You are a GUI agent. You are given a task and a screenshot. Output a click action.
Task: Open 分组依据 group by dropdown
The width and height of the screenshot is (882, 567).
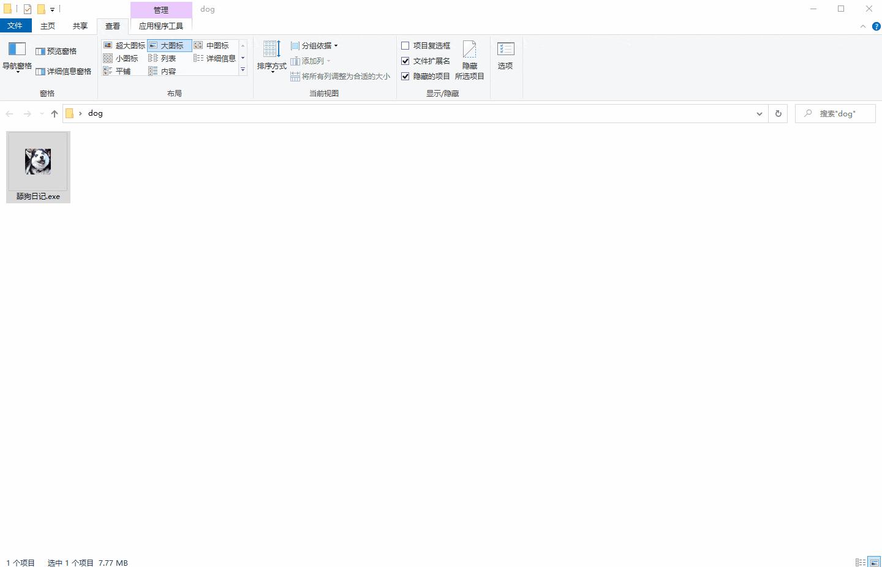pos(314,46)
